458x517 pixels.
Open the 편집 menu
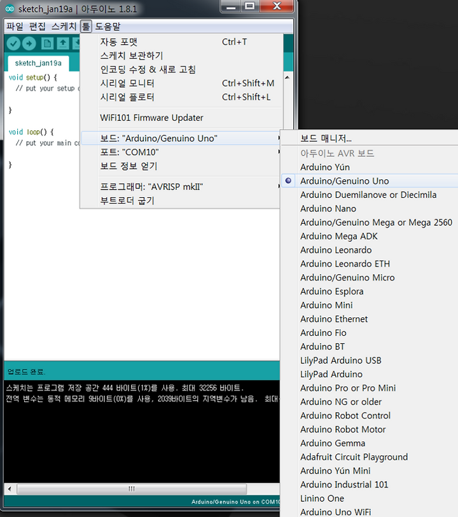(38, 26)
